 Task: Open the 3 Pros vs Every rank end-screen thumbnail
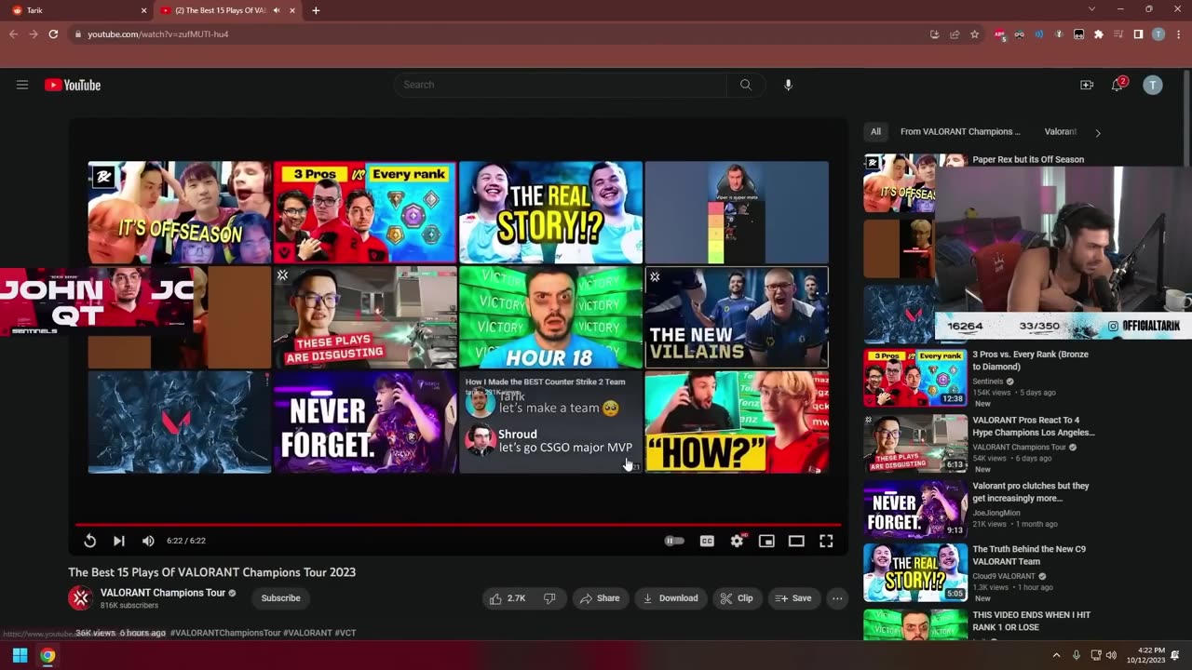tap(365, 212)
